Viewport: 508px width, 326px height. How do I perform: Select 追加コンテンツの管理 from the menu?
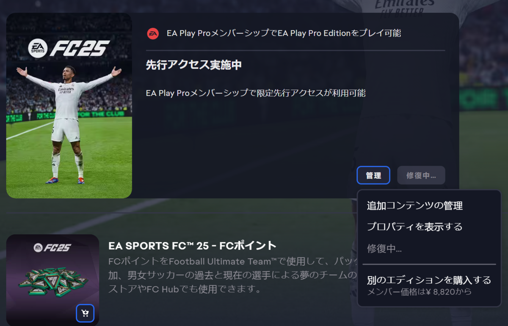[415, 206]
